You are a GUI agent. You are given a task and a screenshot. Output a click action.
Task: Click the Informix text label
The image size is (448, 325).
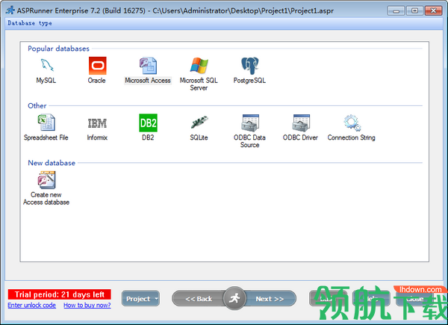coord(97,137)
